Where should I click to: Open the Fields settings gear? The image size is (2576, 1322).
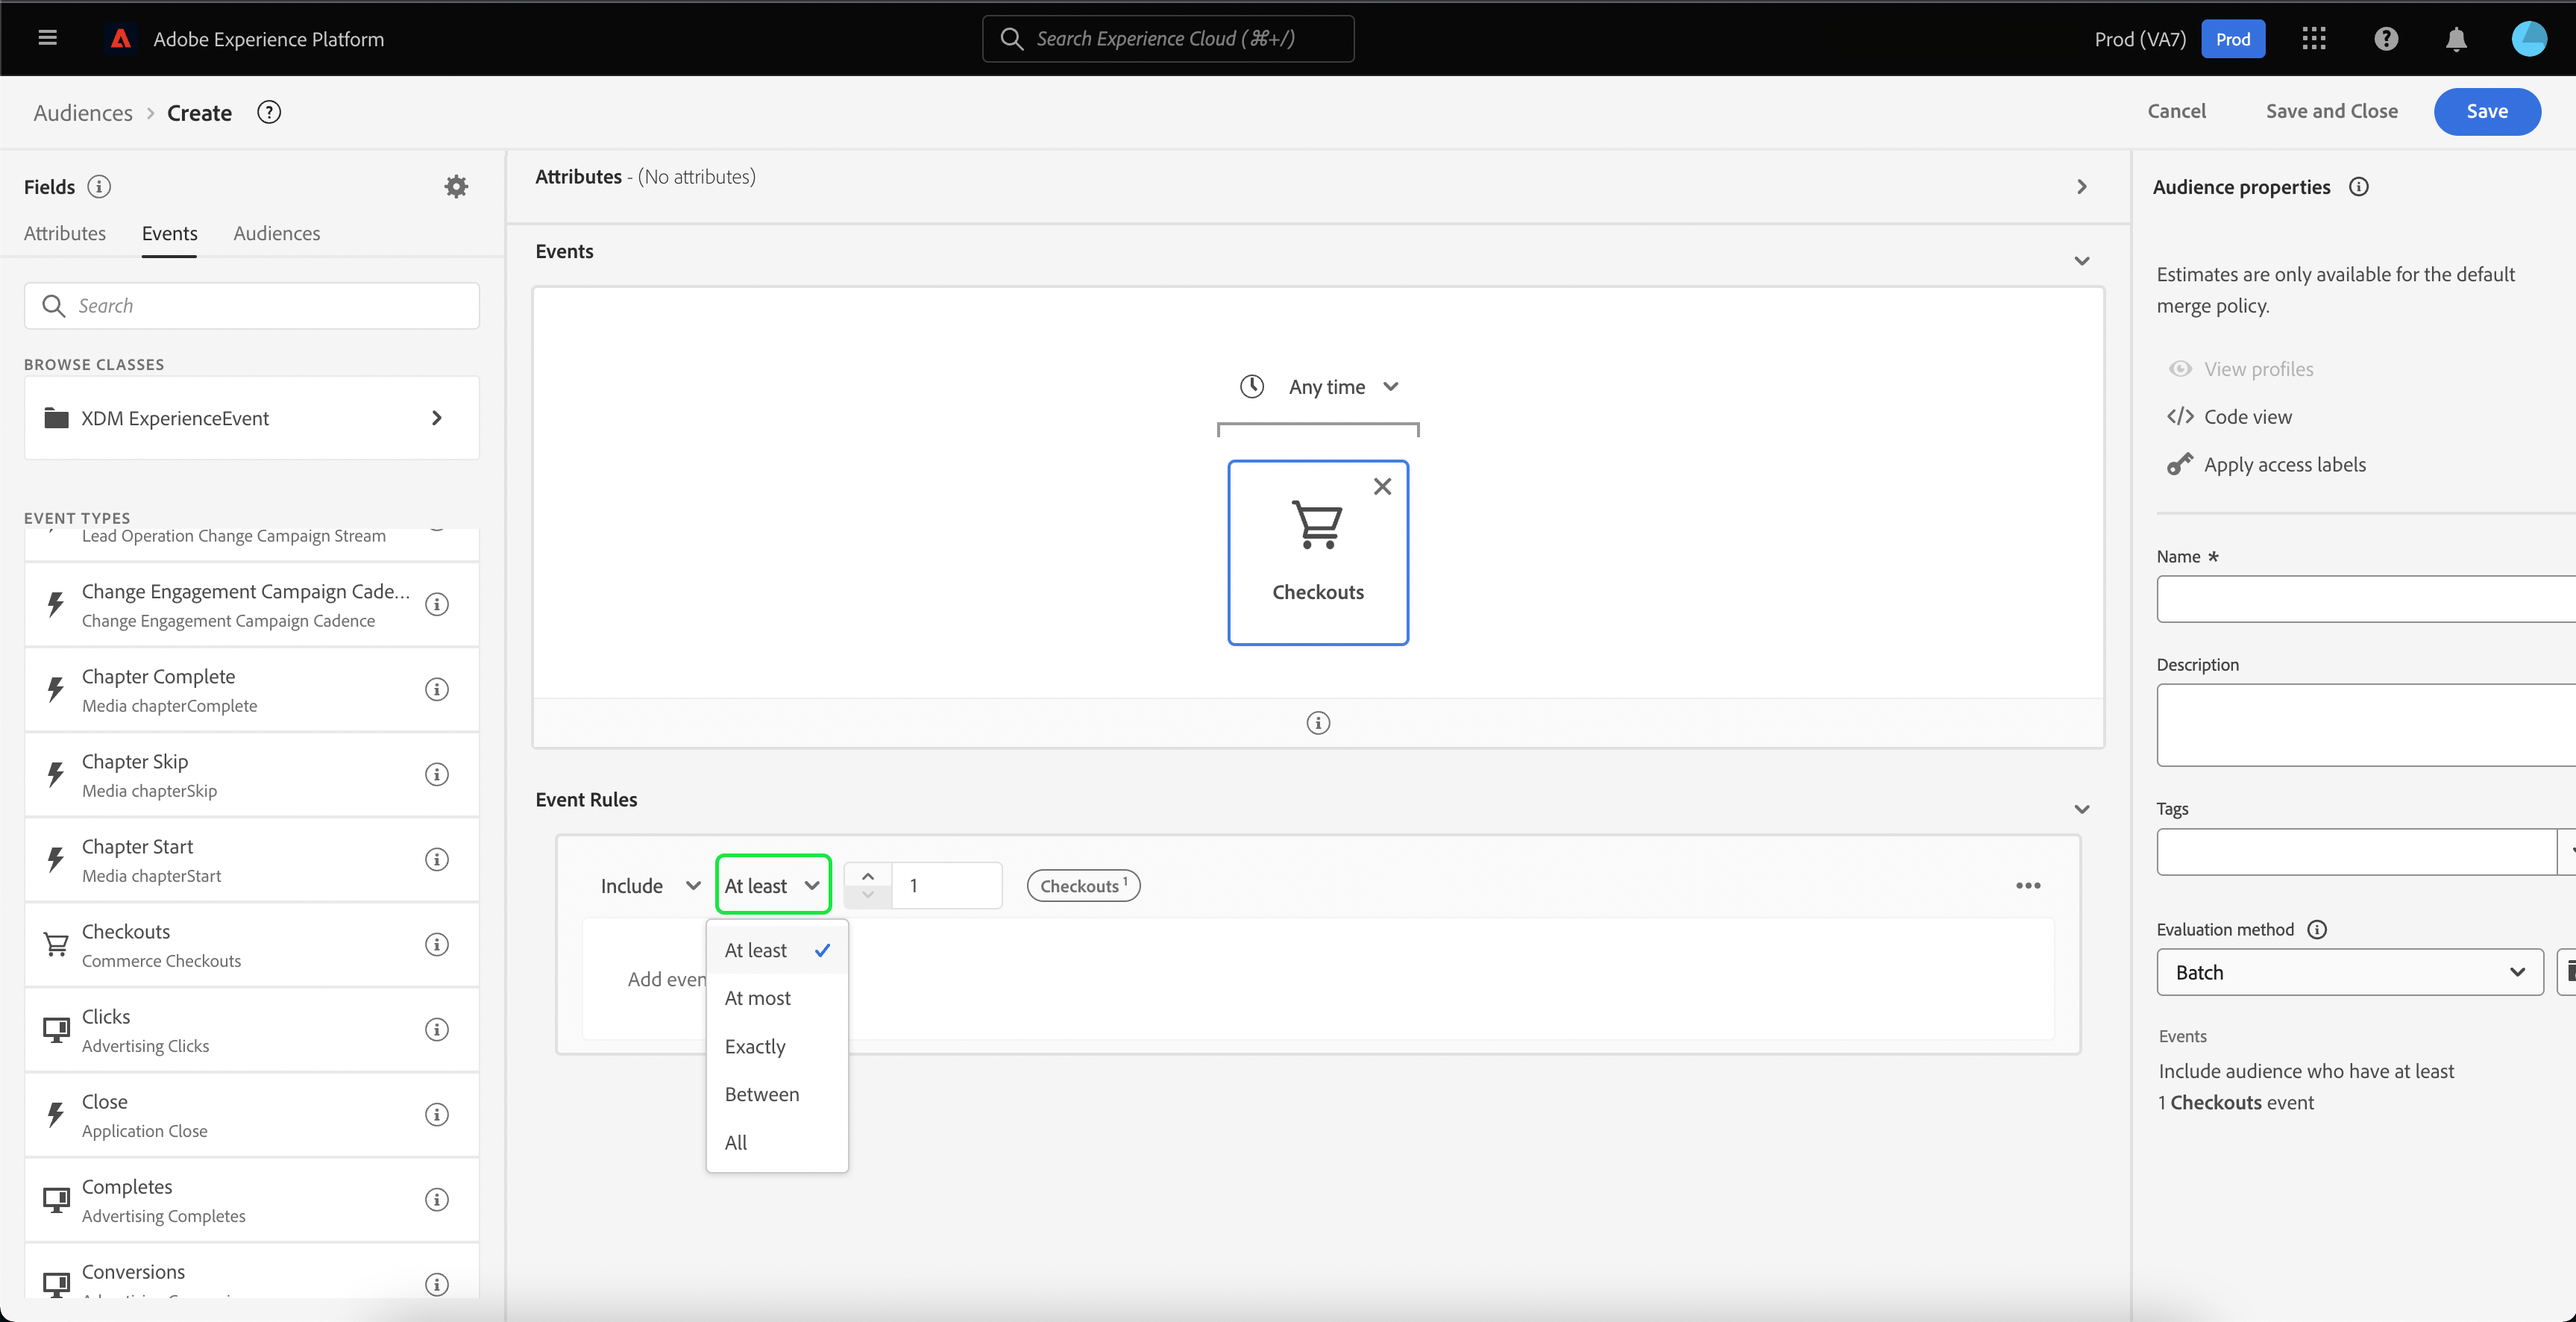[456, 186]
